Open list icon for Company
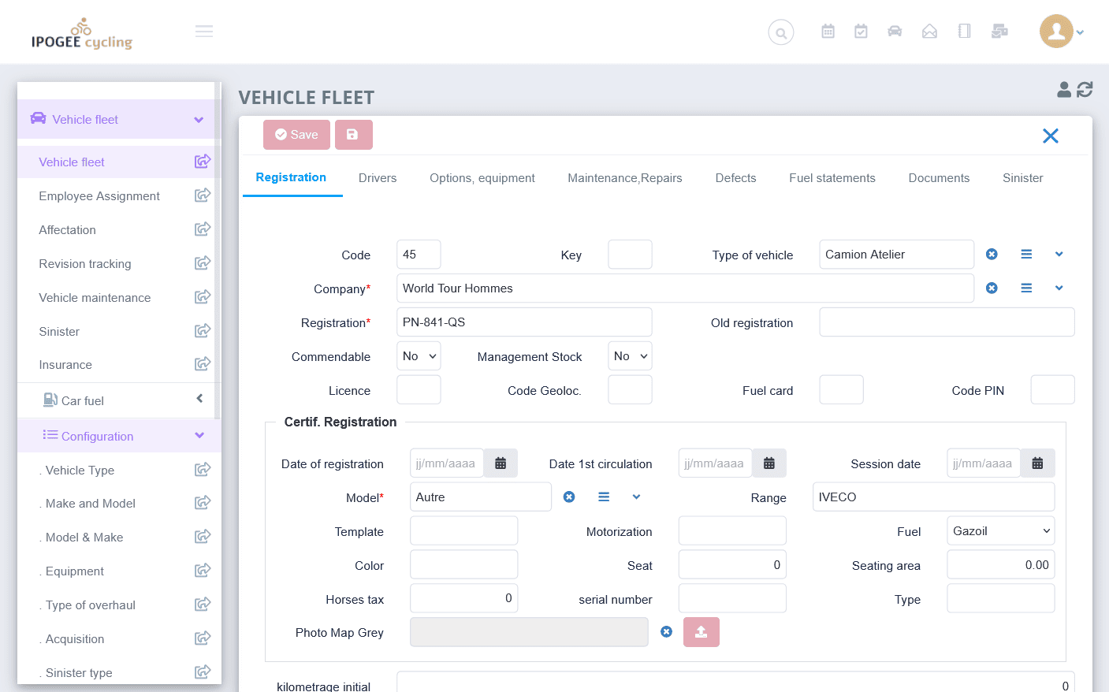 1026,288
